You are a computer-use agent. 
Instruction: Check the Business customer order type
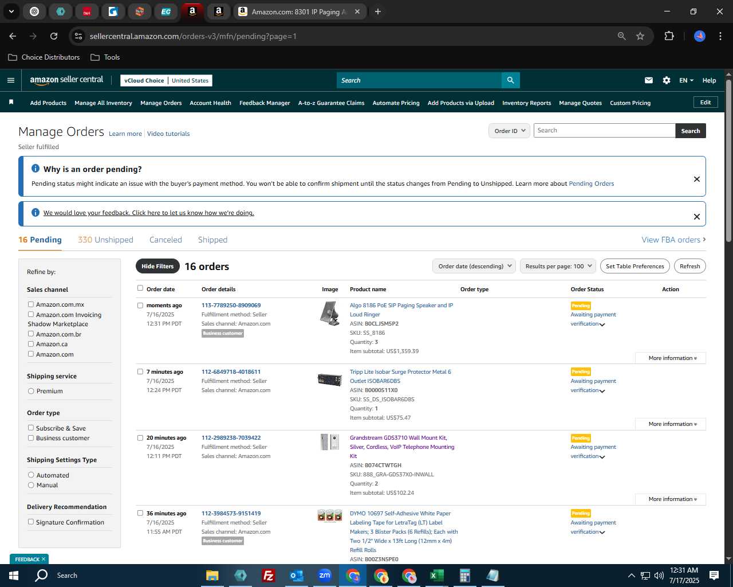tap(31, 438)
